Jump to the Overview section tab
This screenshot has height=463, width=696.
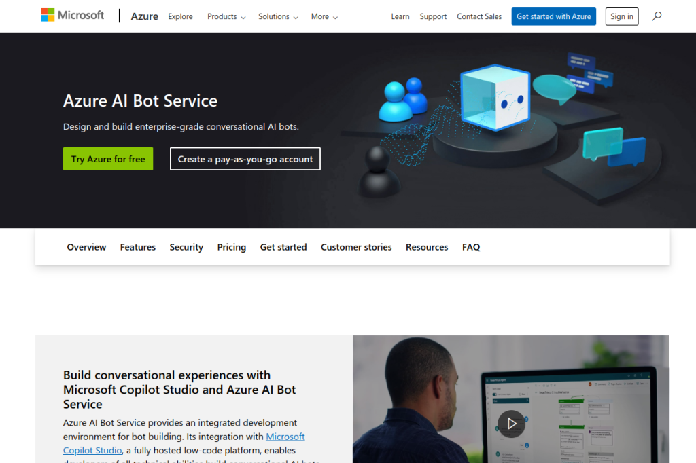86,247
